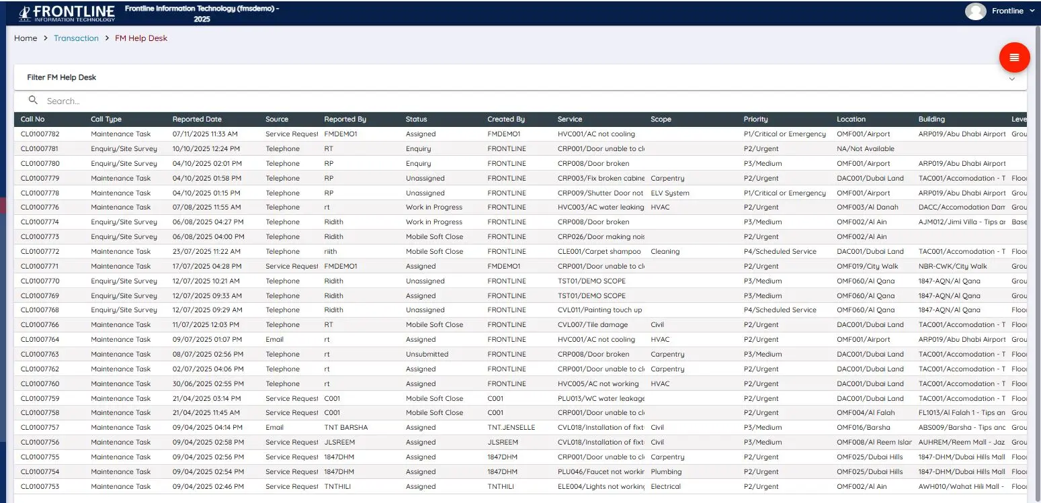Click the Filter FM Help Desk header text
Image resolution: width=1041 pixels, height=503 pixels.
(x=61, y=77)
